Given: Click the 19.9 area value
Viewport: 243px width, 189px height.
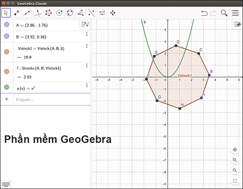Looking at the screenshot, I should coord(27,57).
